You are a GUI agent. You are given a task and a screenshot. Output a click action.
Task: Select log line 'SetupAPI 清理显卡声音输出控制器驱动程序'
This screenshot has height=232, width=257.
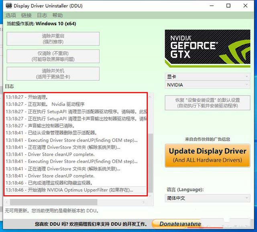coord(76,119)
